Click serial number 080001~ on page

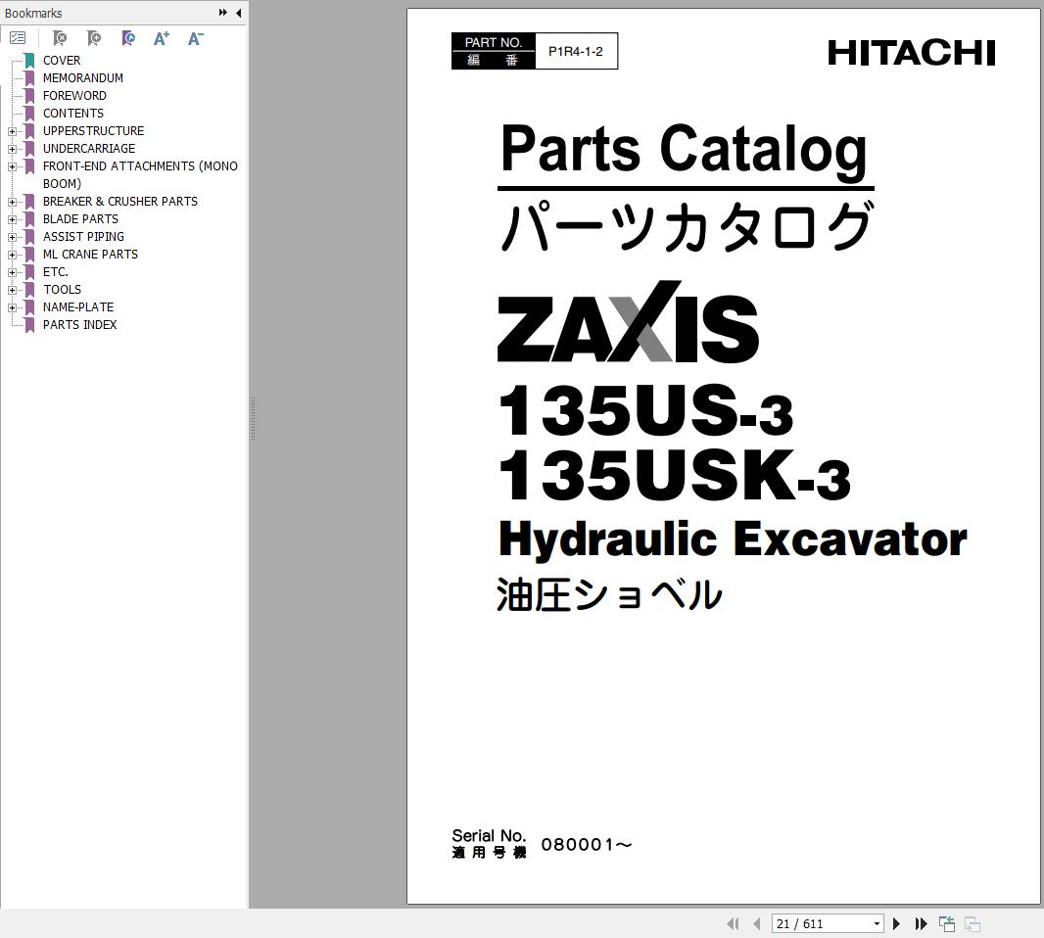click(x=587, y=845)
